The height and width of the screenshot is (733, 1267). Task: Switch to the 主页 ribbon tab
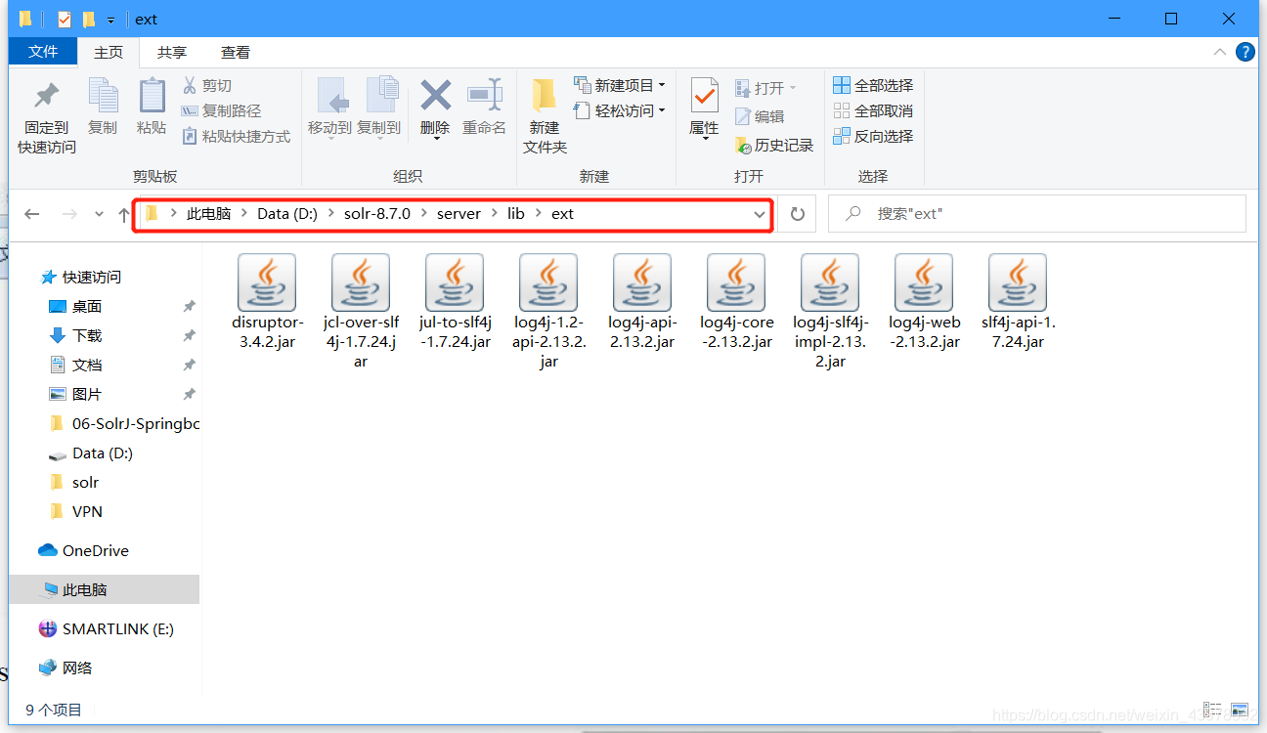pyautogui.click(x=109, y=52)
